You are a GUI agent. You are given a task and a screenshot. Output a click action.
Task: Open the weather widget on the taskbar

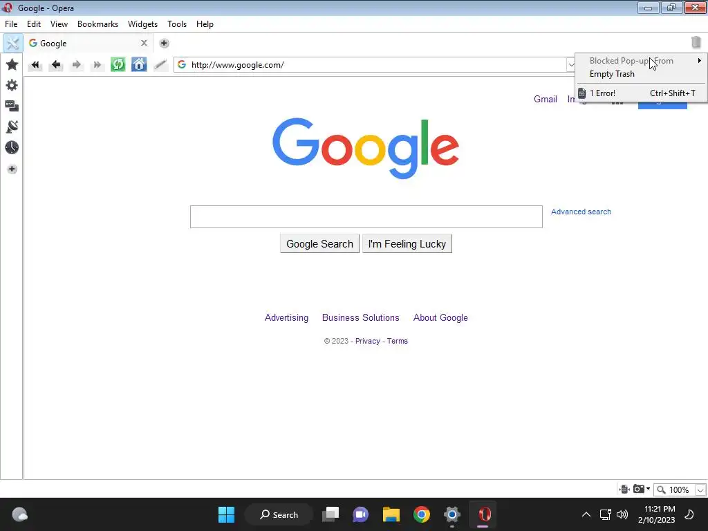pos(19,514)
